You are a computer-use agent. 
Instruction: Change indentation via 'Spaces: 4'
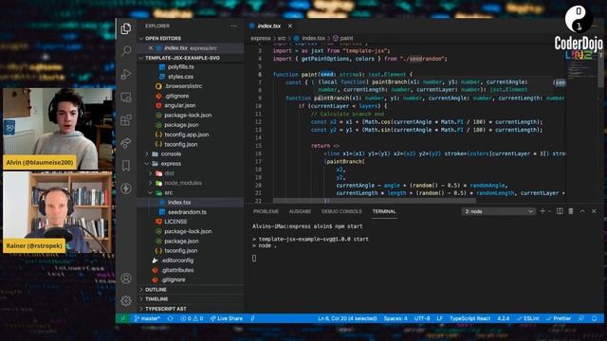point(395,318)
